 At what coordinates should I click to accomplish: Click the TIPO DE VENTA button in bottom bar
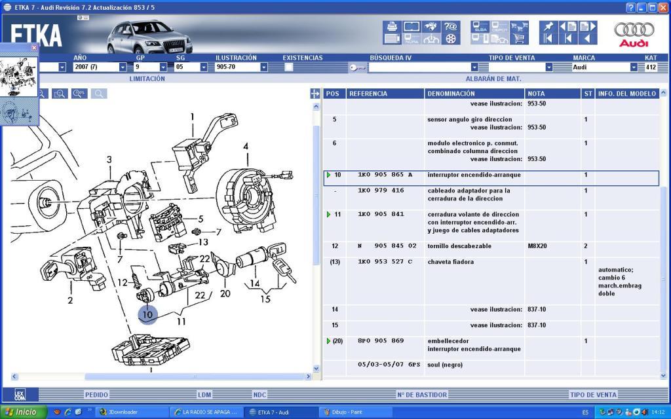point(593,395)
